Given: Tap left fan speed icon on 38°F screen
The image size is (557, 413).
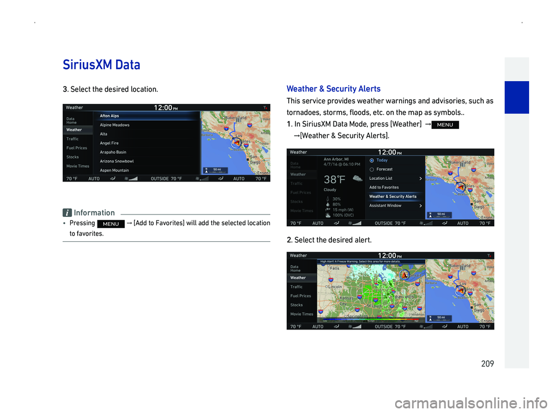Looking at the screenshot, I should pyautogui.click(x=355, y=223).
